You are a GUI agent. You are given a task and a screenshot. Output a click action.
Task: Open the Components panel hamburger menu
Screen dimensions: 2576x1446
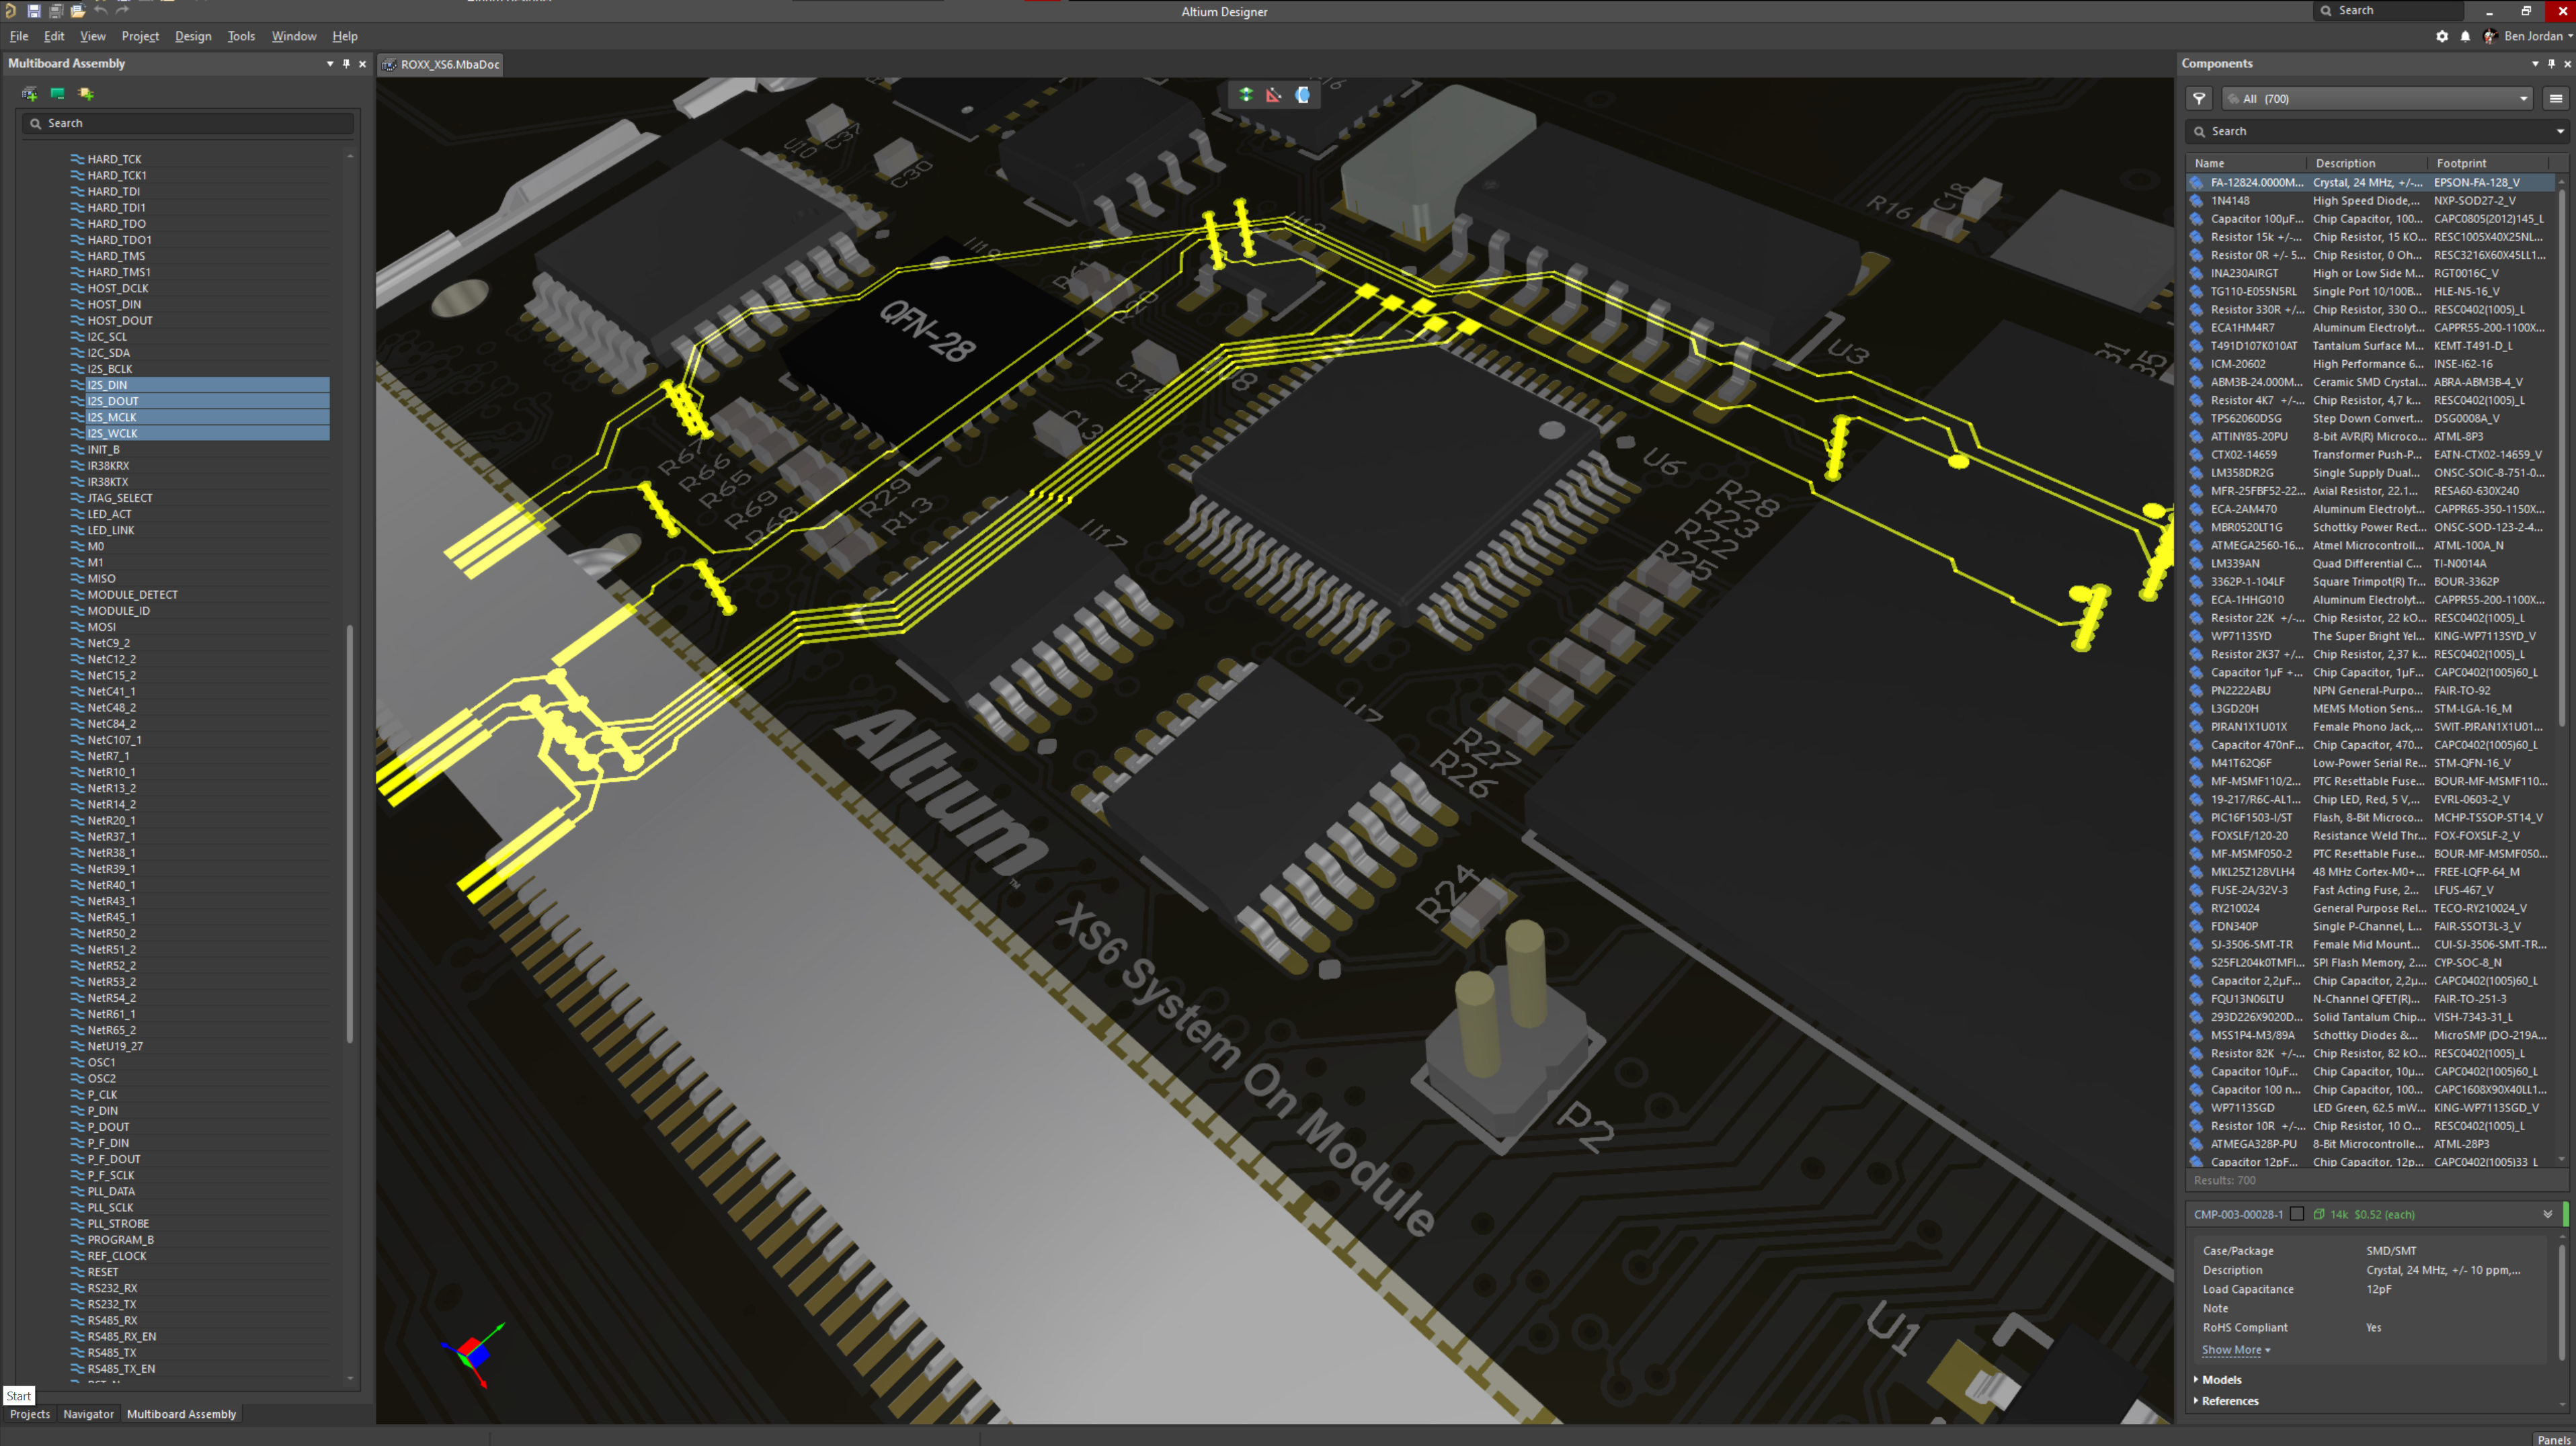click(2555, 99)
